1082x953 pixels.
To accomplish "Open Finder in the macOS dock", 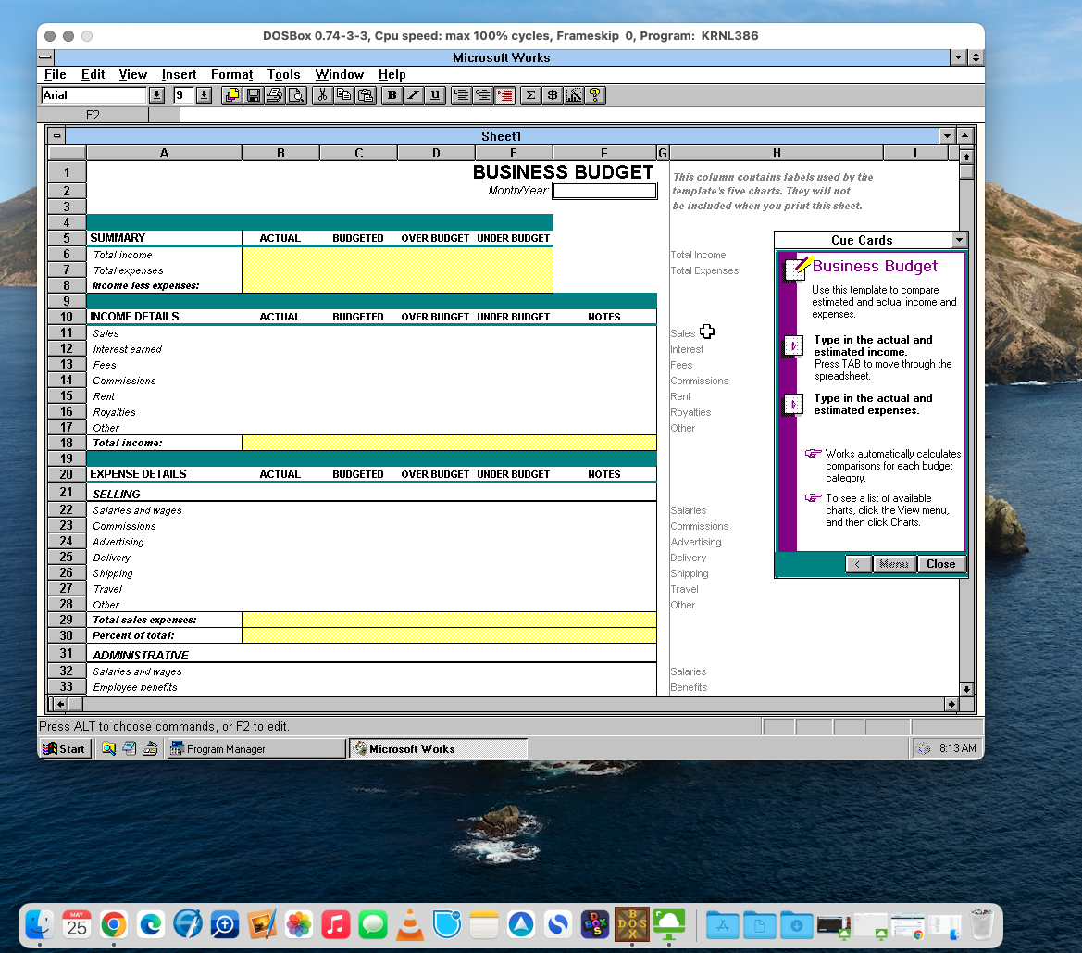I will (x=40, y=924).
